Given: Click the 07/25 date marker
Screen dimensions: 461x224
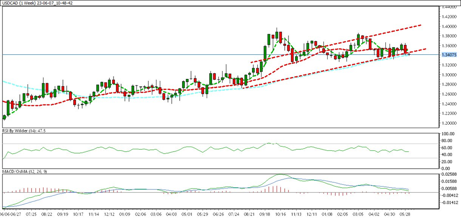Looking at the screenshot, I should [32, 214].
